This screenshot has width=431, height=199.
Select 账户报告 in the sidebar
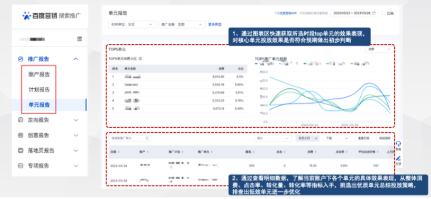(39, 74)
